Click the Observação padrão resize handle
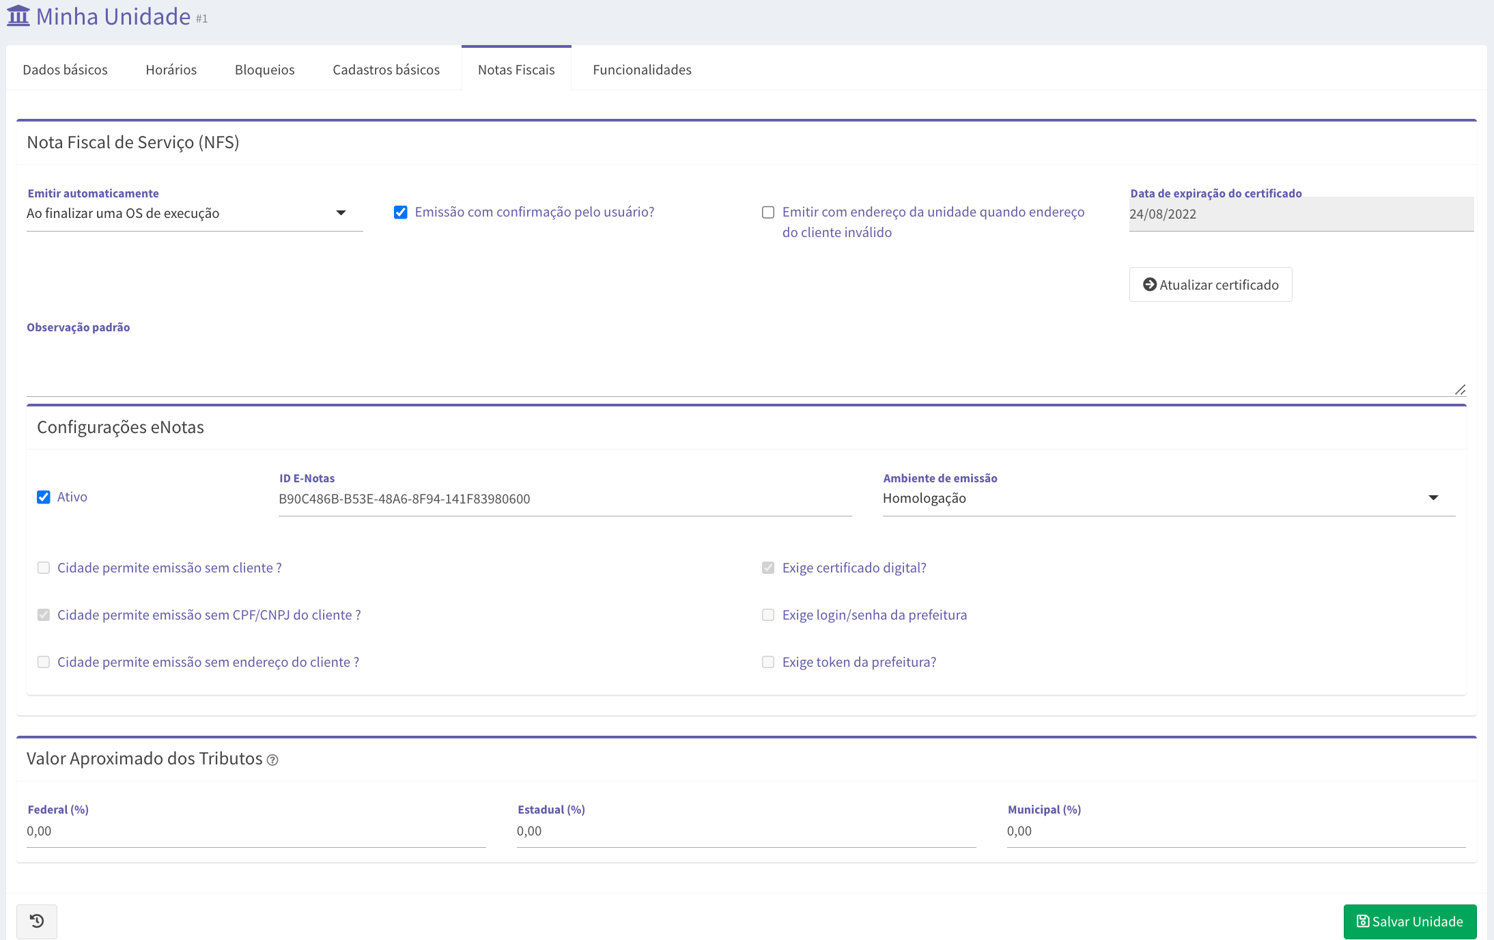 [1460, 389]
